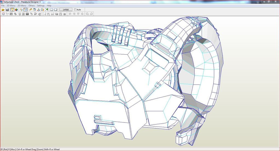Click the Unfold button
This screenshot has height=151, width=280.
coord(66,10)
